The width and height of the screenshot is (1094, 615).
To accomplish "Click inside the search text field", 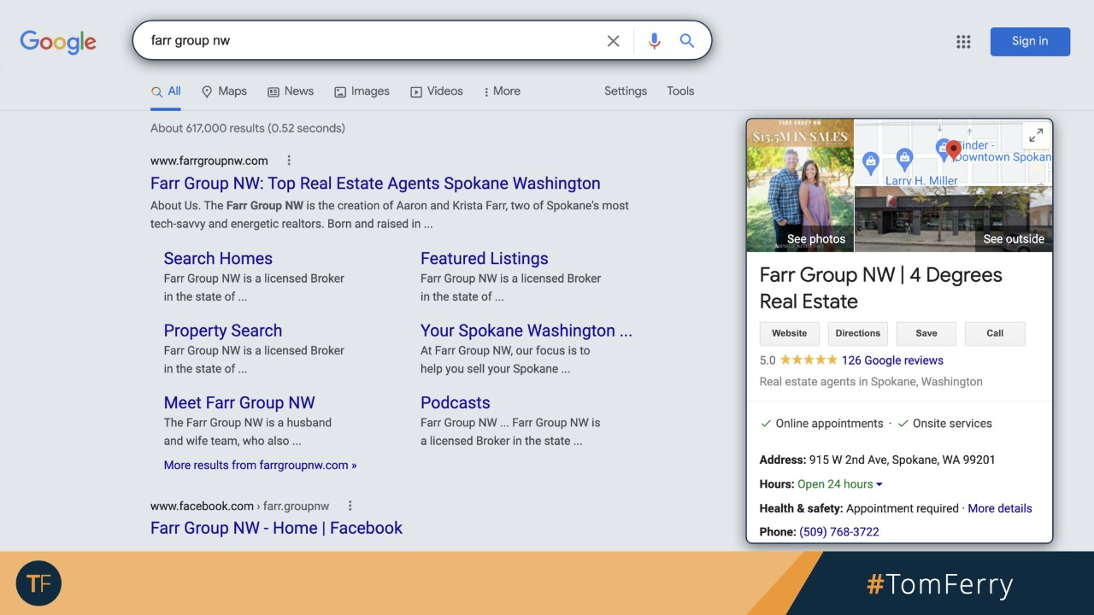I will [x=368, y=41].
